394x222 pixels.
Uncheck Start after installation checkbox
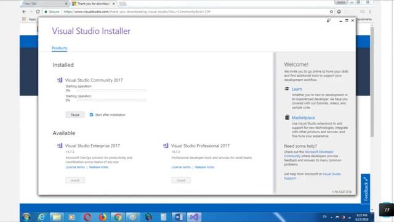[x=92, y=115]
